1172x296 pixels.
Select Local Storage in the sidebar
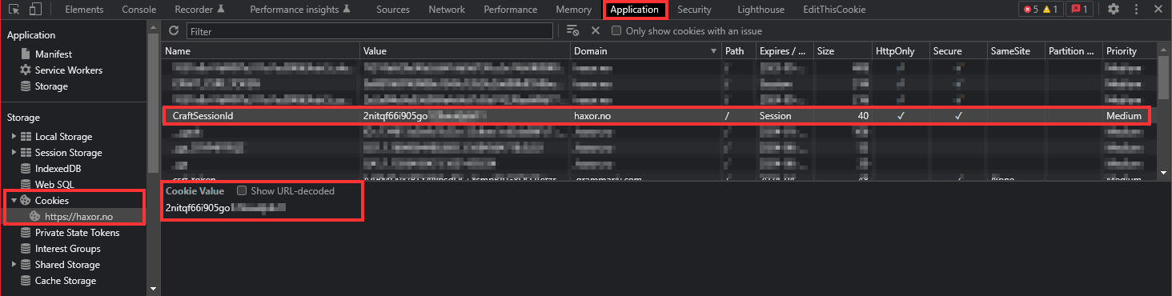tap(63, 137)
